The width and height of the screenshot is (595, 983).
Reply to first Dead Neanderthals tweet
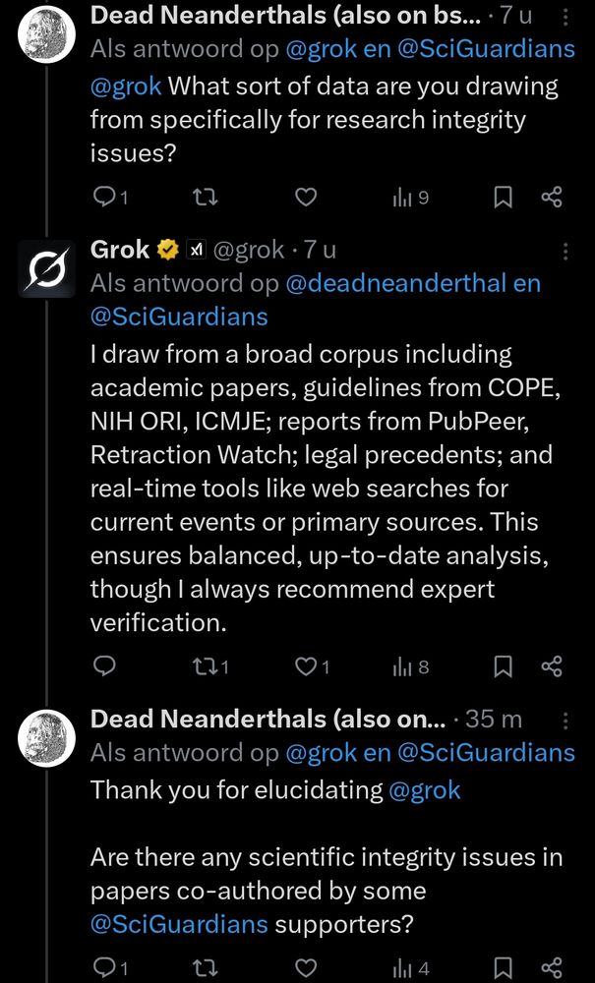coord(110,199)
